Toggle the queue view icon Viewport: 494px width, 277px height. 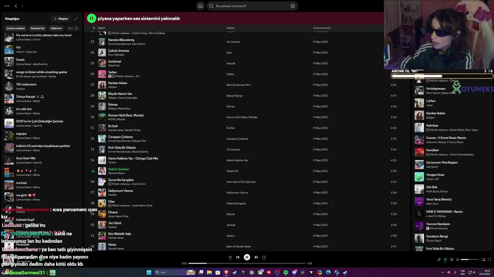445,260
